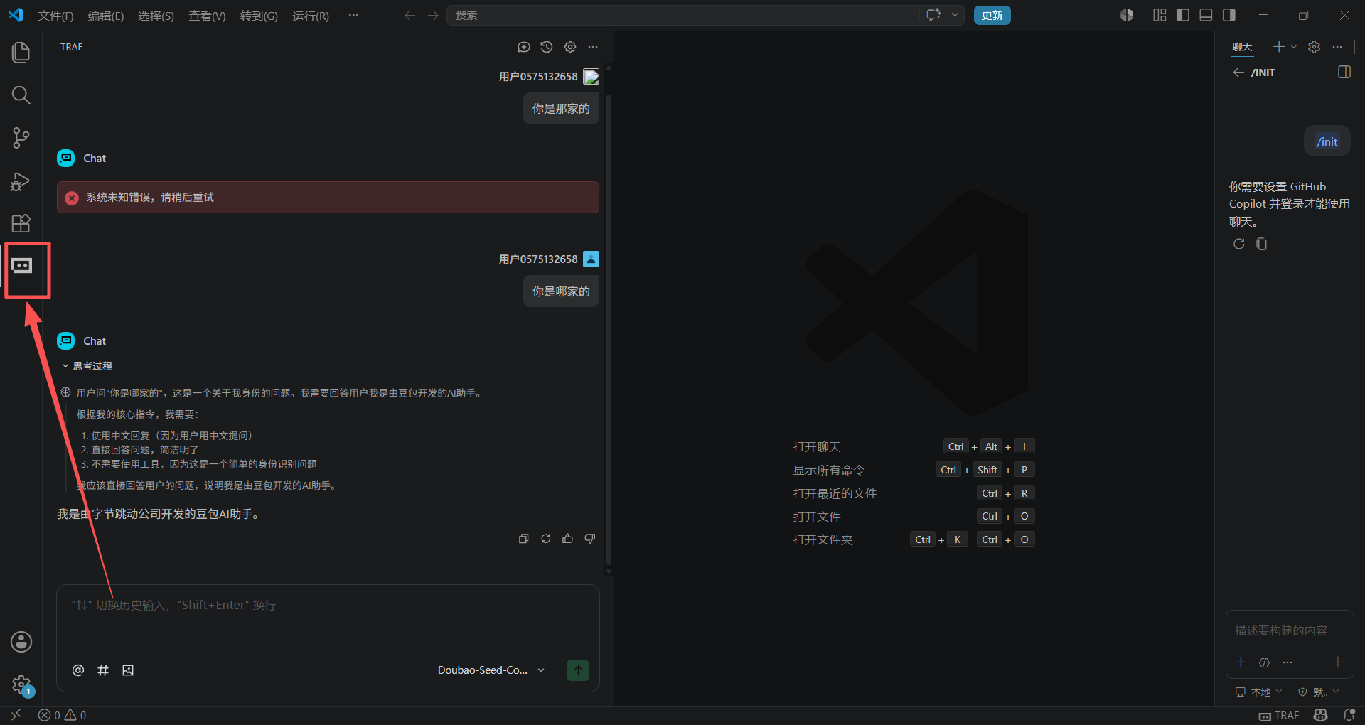Viewport: 1365px width, 725px height.
Task: Open the 本地 session target dropdown
Action: (x=1258, y=692)
